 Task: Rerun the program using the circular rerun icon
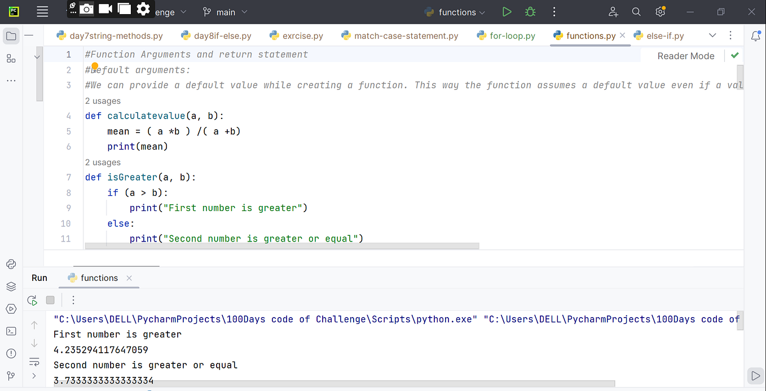tap(32, 300)
